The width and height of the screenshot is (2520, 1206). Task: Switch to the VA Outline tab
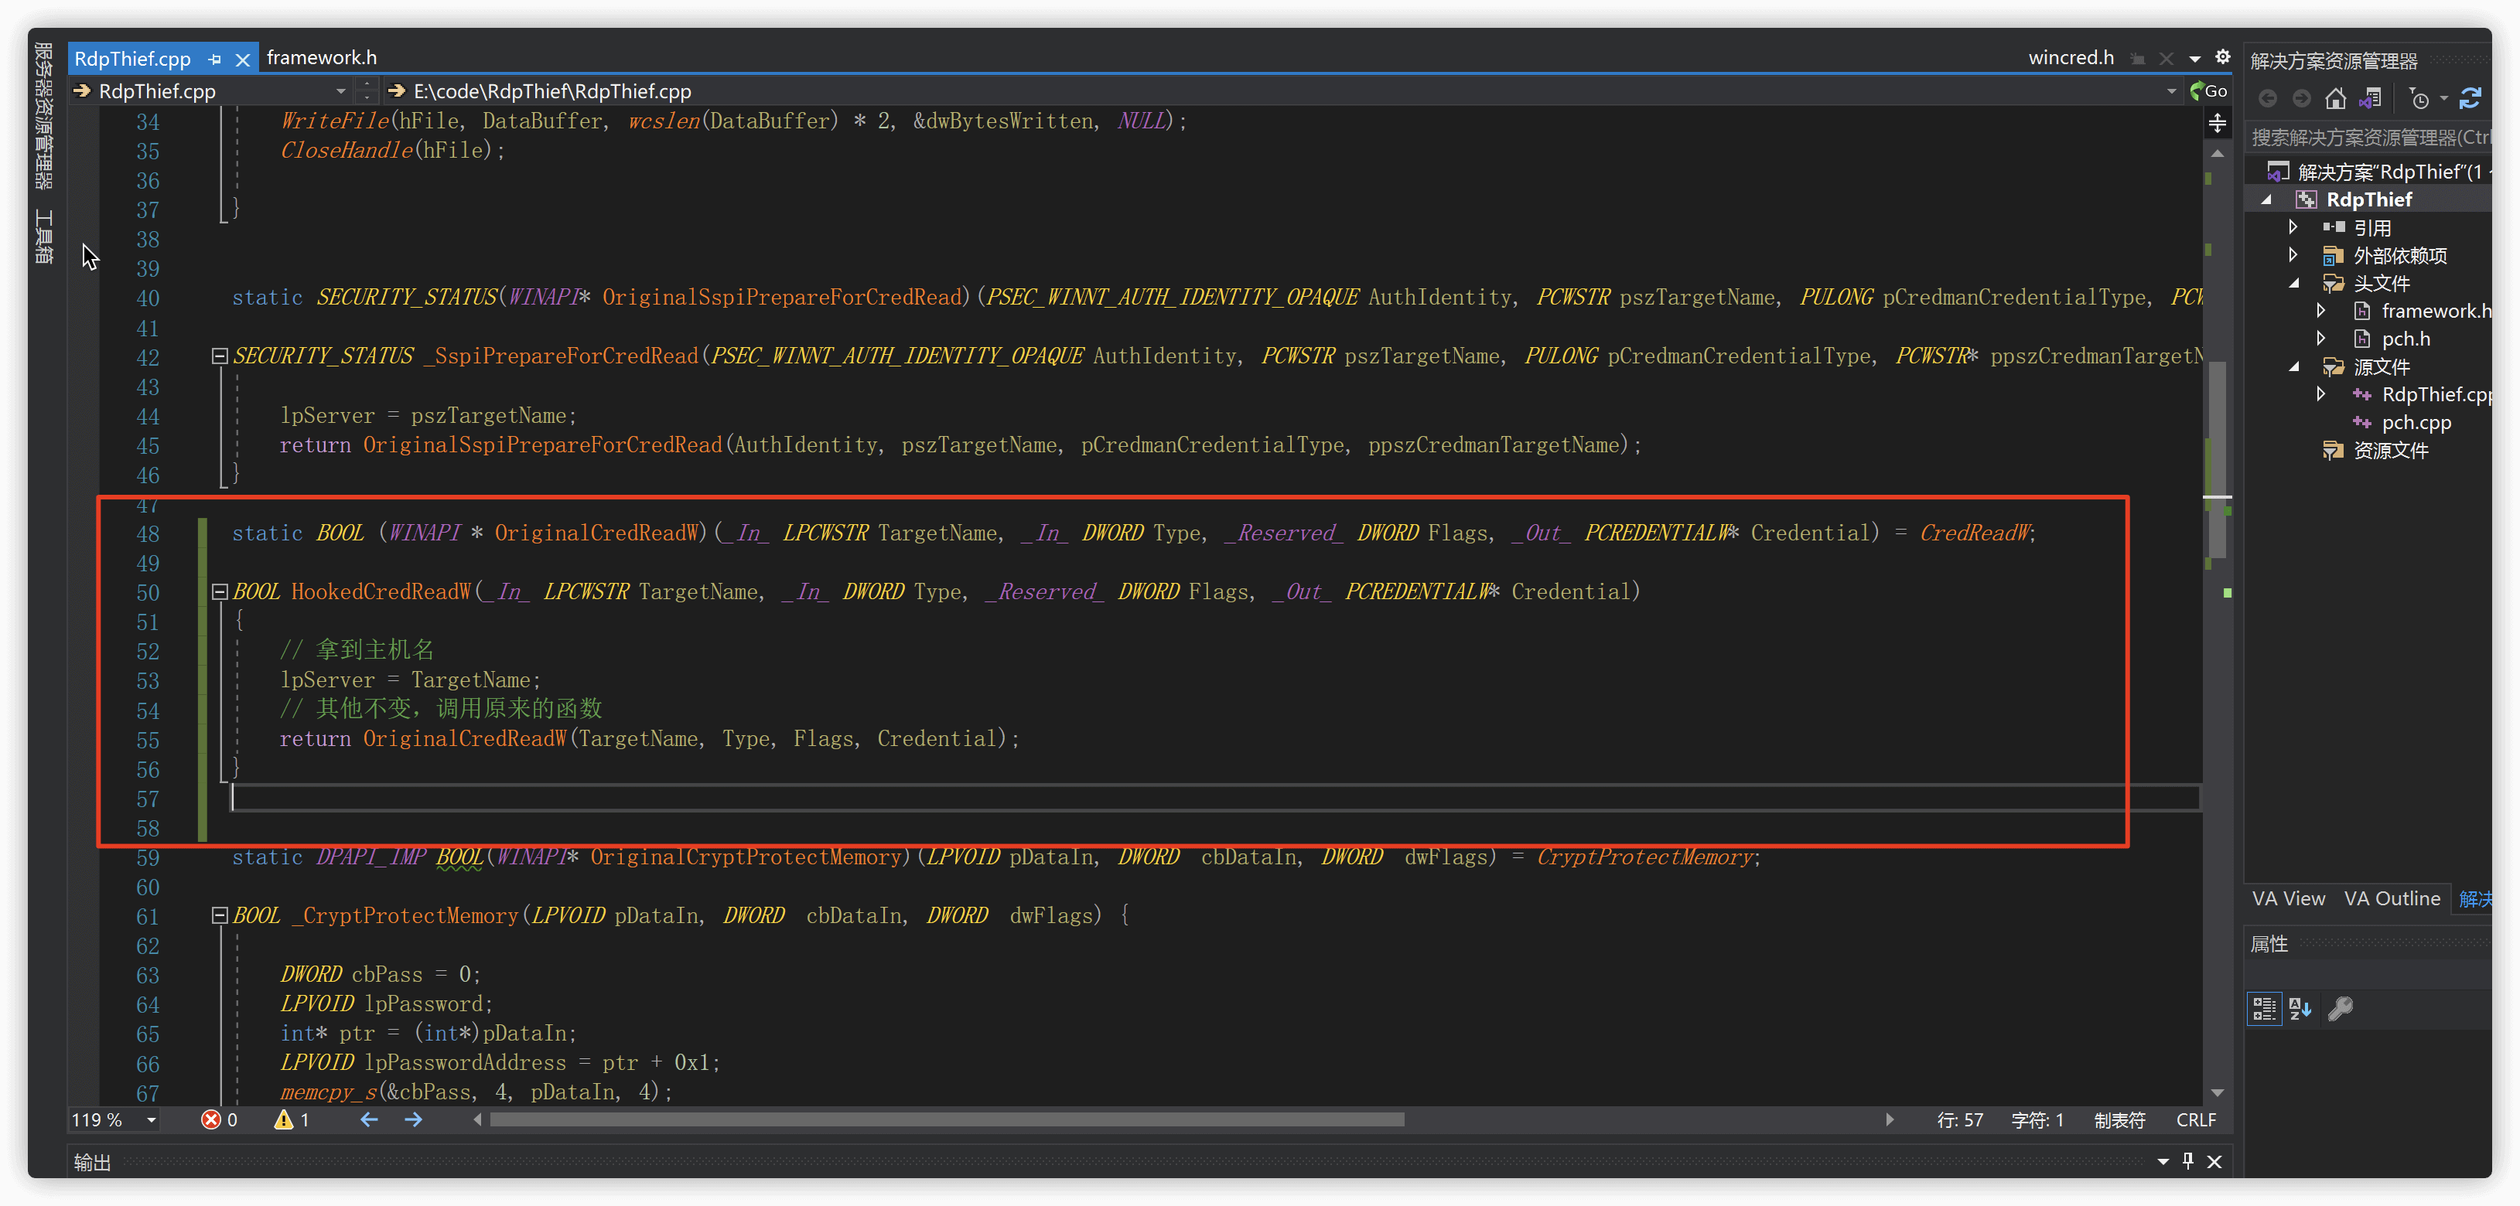(2392, 899)
